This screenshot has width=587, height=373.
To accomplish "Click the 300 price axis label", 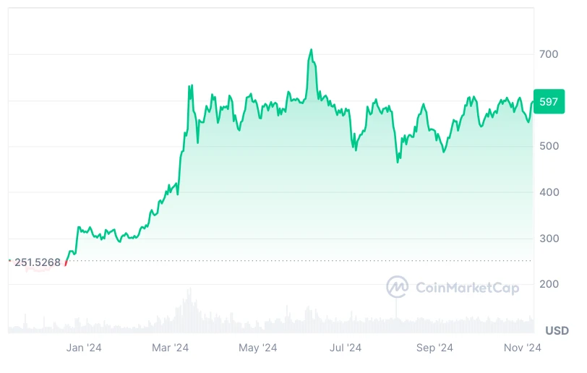I will point(549,239).
